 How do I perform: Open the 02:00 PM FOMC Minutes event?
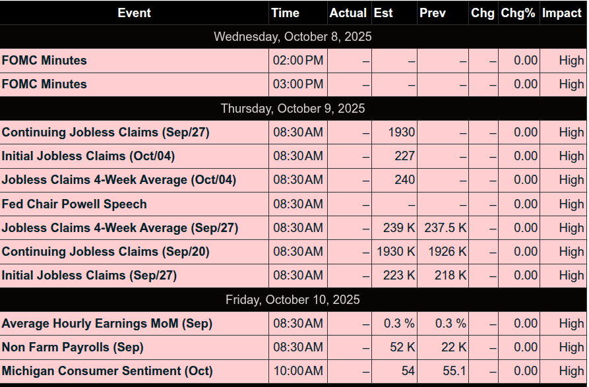(44, 61)
